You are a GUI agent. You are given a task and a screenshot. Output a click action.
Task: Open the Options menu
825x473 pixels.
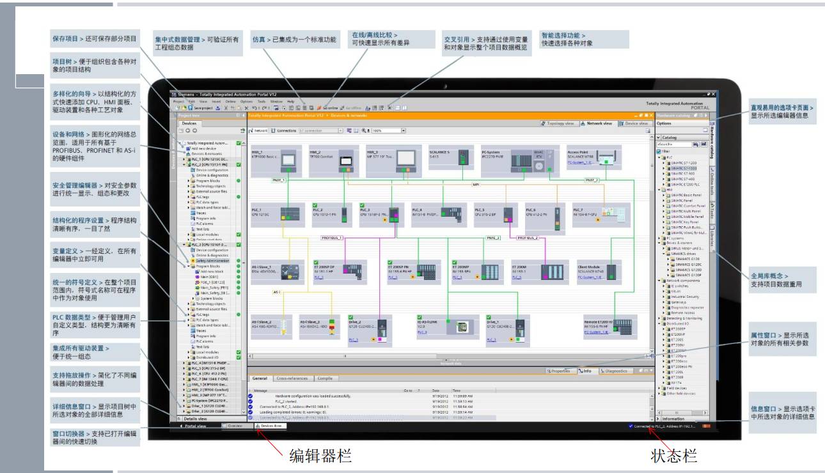[246, 102]
